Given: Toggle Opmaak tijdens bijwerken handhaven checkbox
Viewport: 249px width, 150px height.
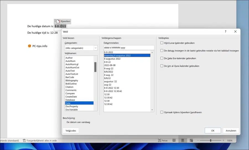Looking at the screenshot, I should [162, 112].
